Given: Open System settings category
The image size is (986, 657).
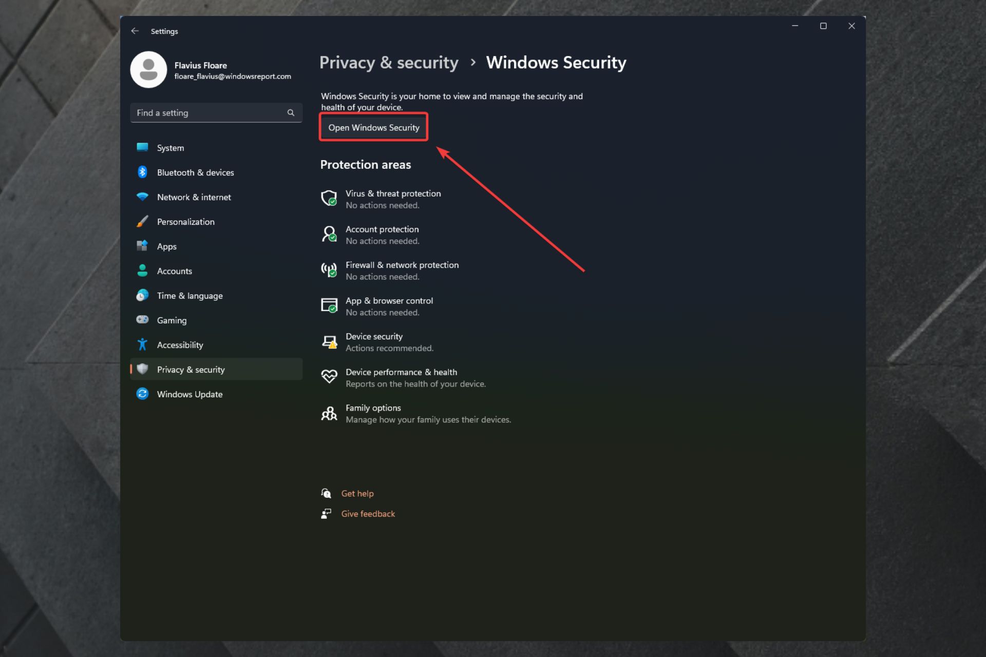Looking at the screenshot, I should 170,148.
